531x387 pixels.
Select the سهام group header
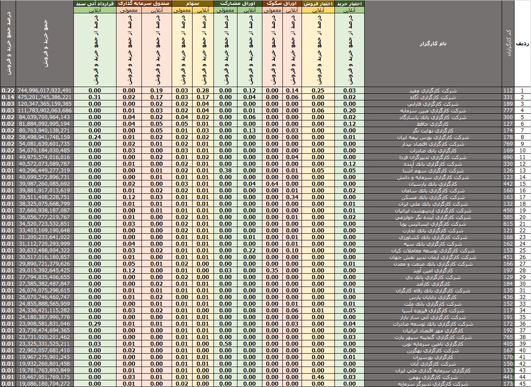[x=193, y=4]
